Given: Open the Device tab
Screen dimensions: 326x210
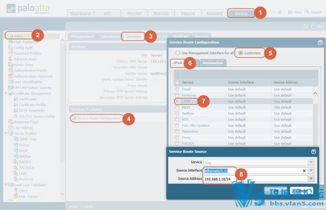Looking at the screenshot, I should point(241,14).
